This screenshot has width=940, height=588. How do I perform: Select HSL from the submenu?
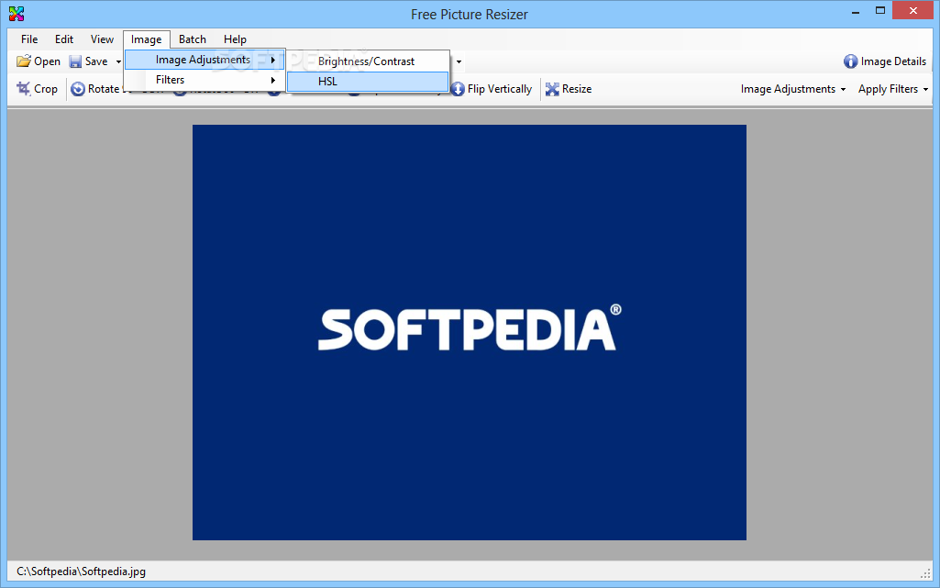[x=368, y=82]
